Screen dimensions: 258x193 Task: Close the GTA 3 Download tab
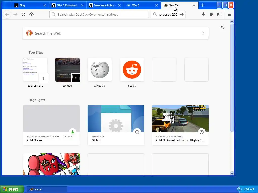[x=82, y=5]
